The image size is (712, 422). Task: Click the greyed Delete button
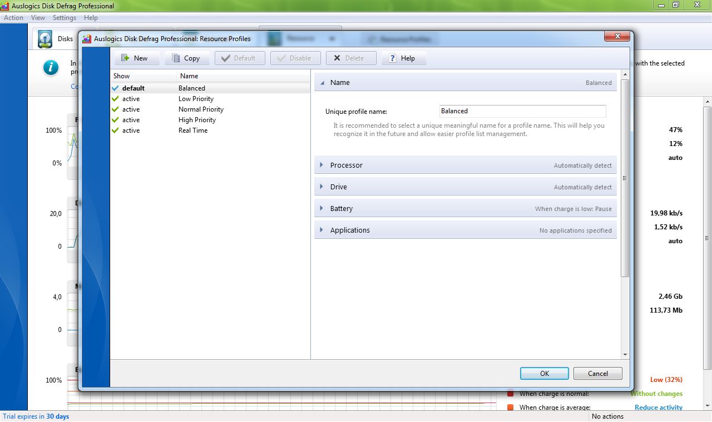[x=351, y=58]
